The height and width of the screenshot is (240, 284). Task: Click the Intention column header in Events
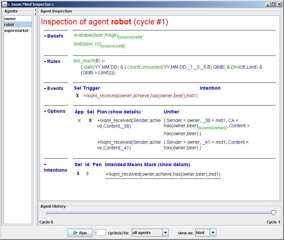tap(210, 88)
